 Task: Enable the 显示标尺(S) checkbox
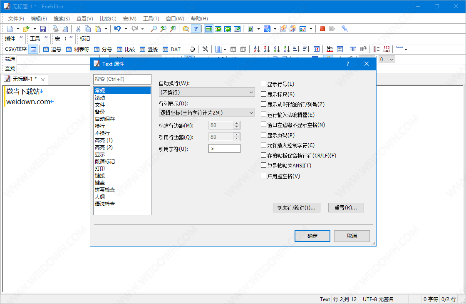point(264,94)
